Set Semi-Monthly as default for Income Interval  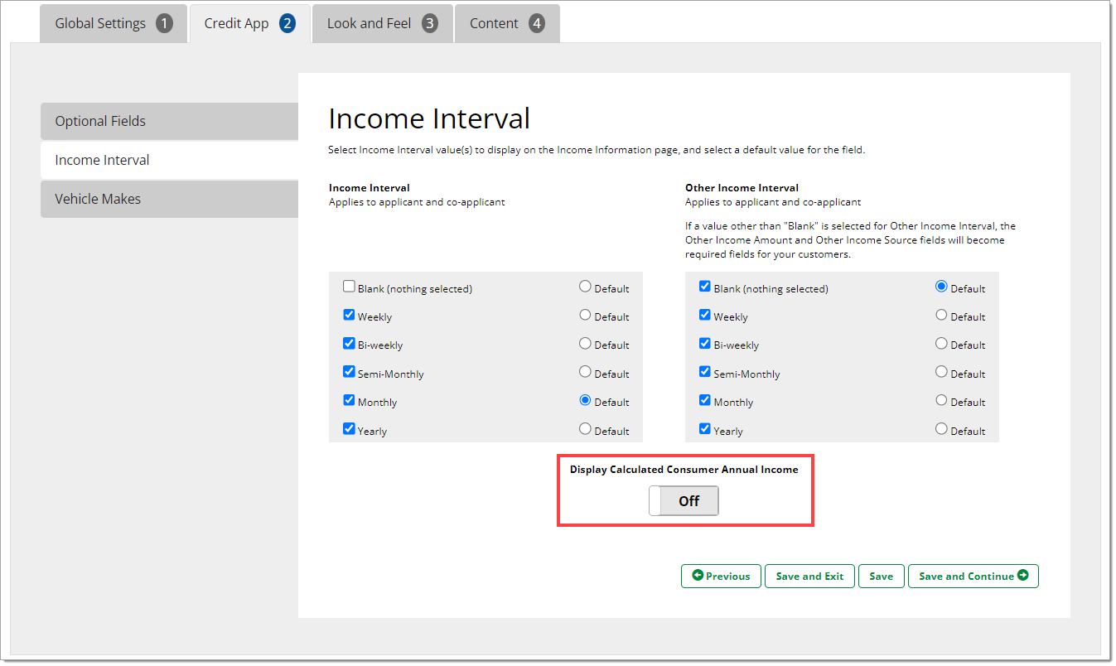click(x=585, y=372)
